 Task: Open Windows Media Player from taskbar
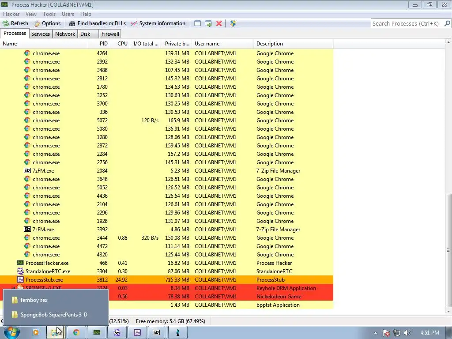[x=36, y=332]
